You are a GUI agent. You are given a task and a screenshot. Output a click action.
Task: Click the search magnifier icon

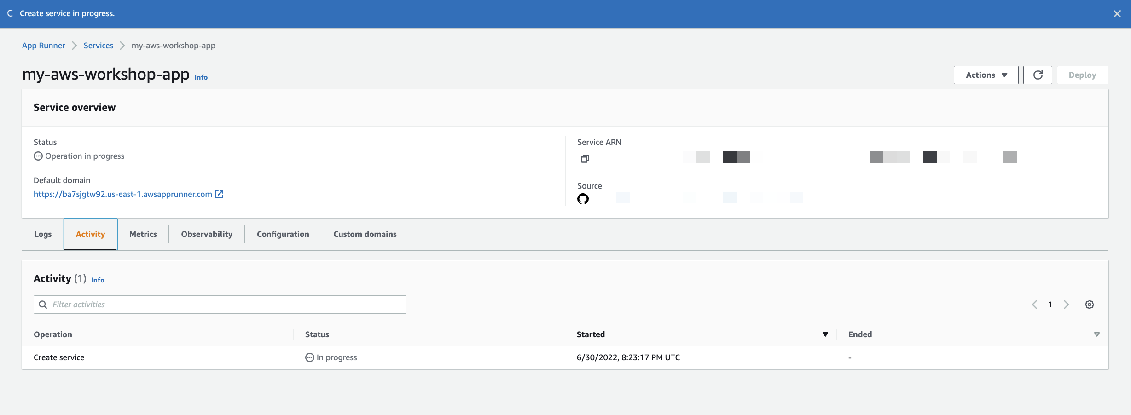coord(43,305)
